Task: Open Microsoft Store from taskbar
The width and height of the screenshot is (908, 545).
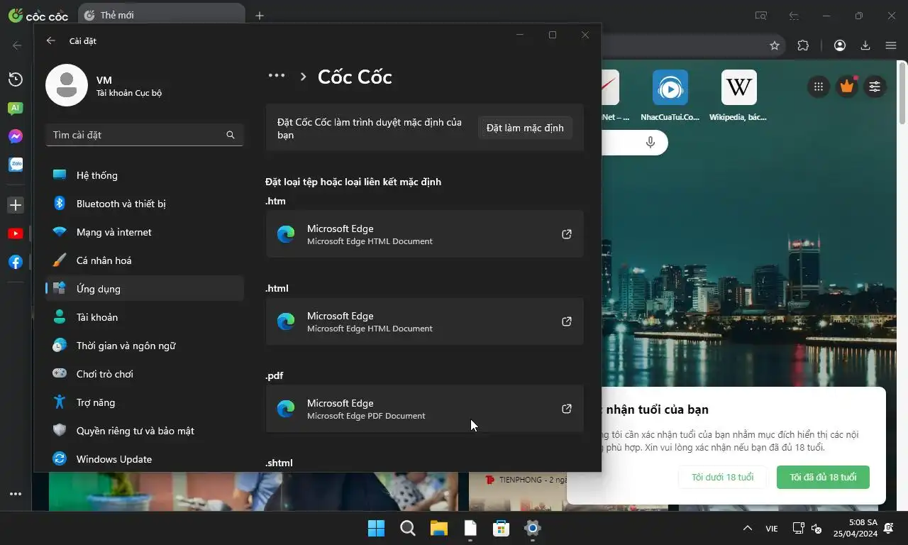Action: point(501,528)
